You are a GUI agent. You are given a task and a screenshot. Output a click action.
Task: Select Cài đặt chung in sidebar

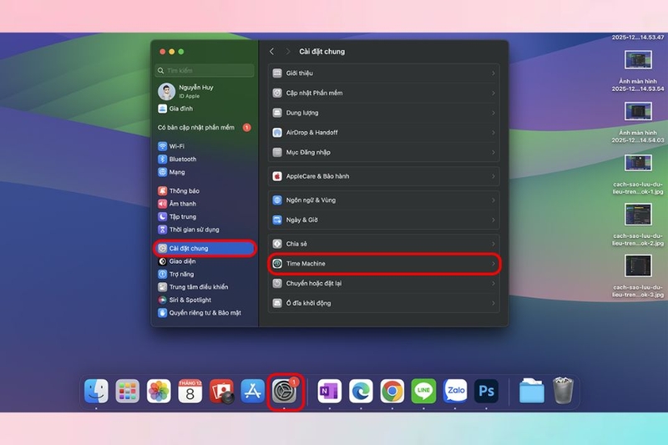coord(205,248)
